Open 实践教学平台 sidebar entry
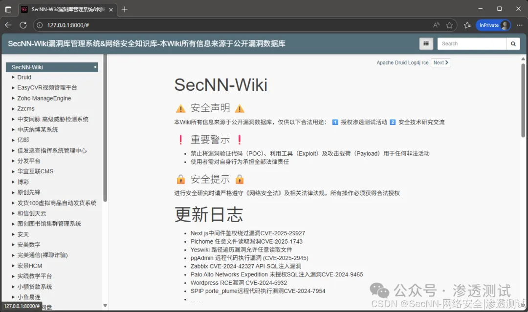The height and width of the screenshot is (312, 528). [34, 276]
